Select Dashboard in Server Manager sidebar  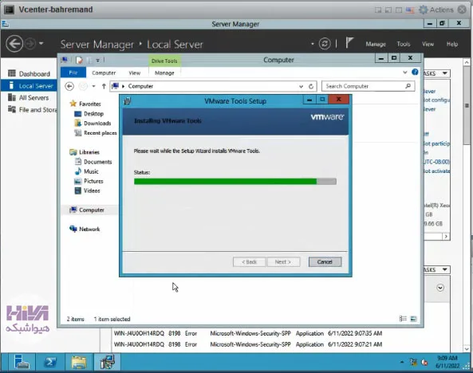[x=30, y=73]
